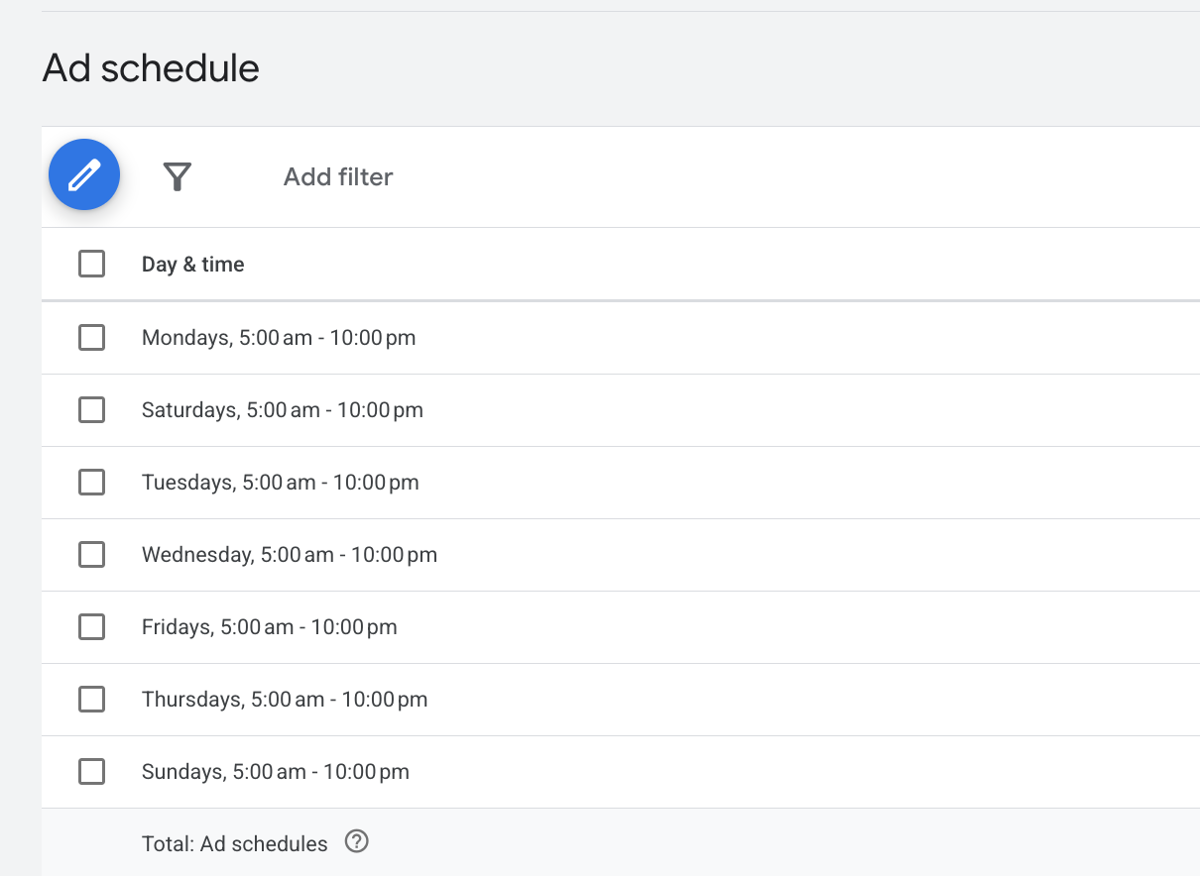Select the Fridays schedule text

pyautogui.click(x=269, y=626)
